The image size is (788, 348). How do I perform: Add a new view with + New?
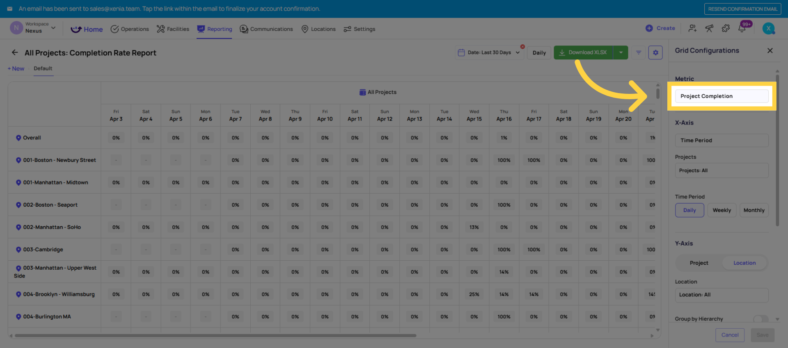pos(16,68)
